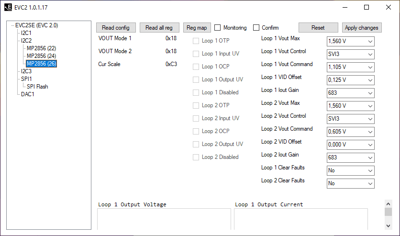
Task: Select the I2C3 tree node
Action: pyautogui.click(x=26, y=71)
